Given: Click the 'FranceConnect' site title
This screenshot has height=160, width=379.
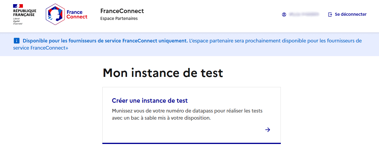Looking at the screenshot, I should tap(122, 11).
